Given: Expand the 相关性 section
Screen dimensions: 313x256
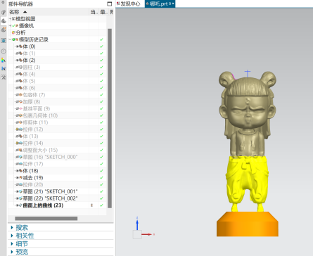Looking at the screenshot, I should [12, 236].
